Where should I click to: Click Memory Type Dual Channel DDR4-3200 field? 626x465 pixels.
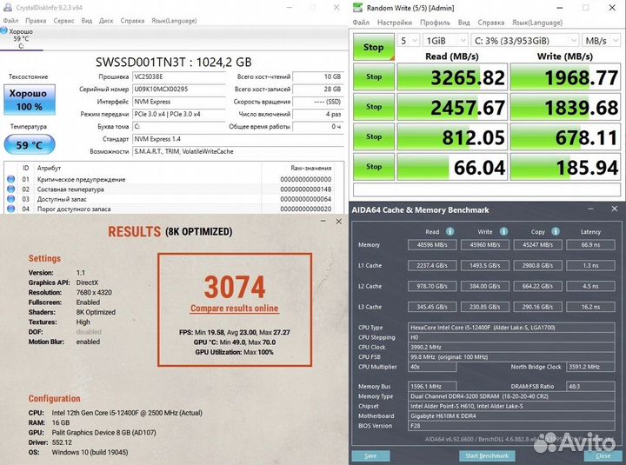click(x=511, y=396)
